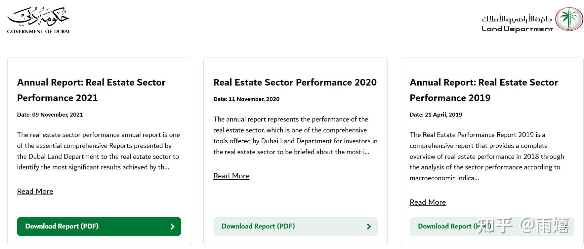Screen dimensions: 584x249
Task: Select the Performance 2019 annual report title
Action: [x=483, y=90]
